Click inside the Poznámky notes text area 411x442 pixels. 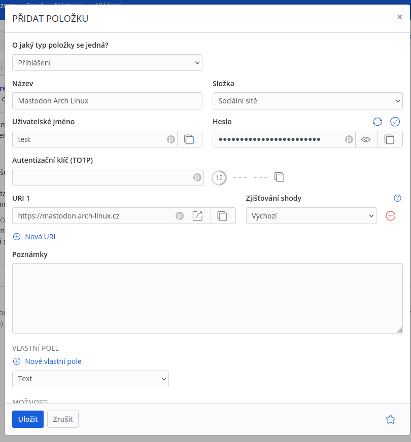coord(207,298)
